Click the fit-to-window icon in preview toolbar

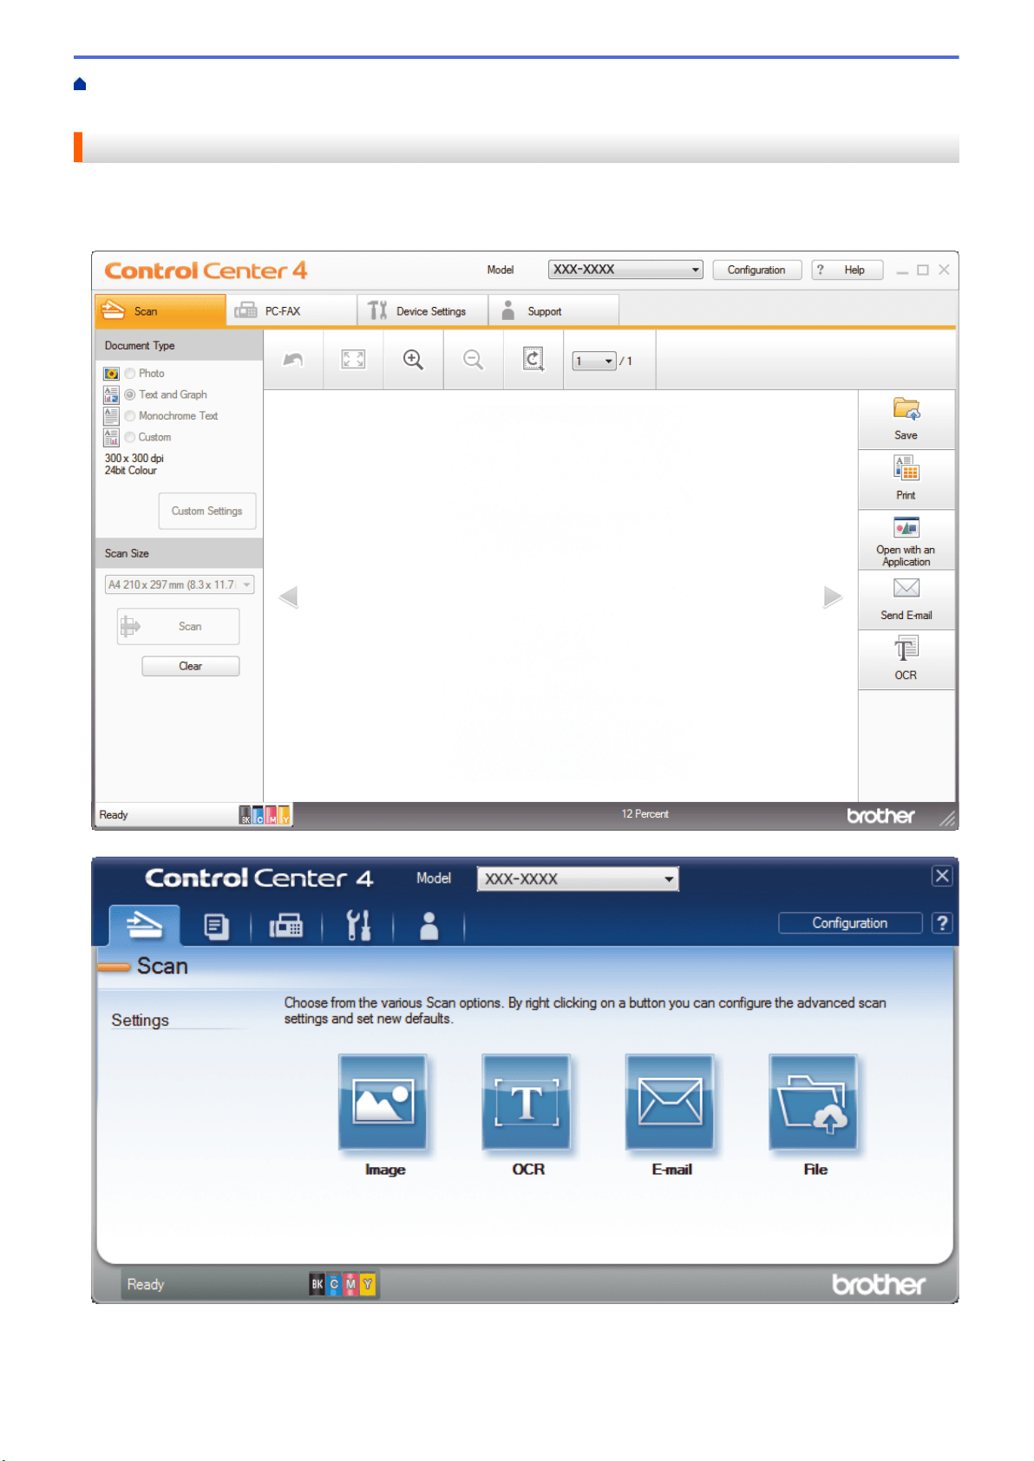353,360
